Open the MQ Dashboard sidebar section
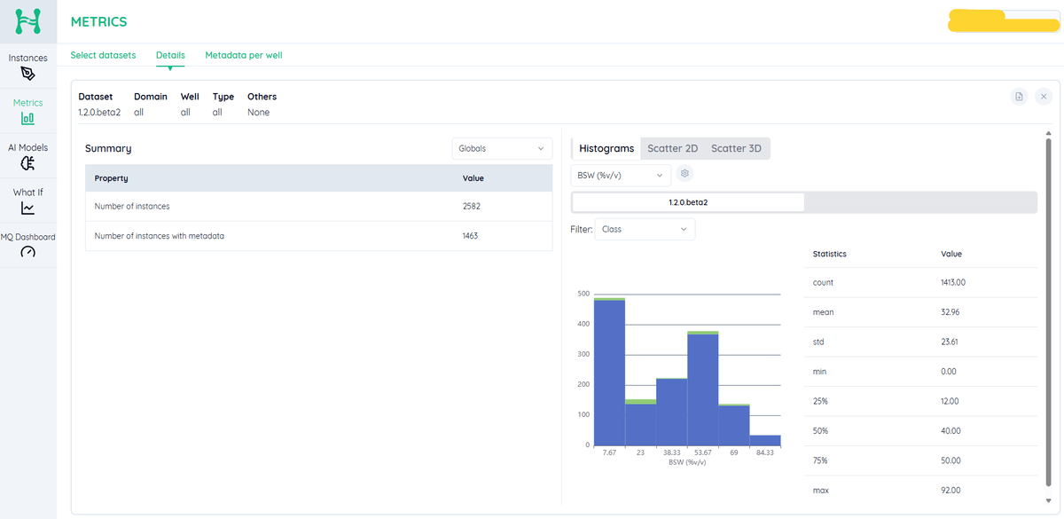The height and width of the screenshot is (519, 1064). point(28,245)
